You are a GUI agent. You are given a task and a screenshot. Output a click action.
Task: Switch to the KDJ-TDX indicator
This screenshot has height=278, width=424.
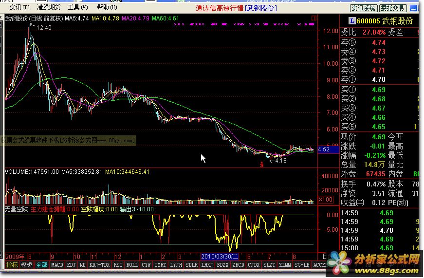[99, 265]
